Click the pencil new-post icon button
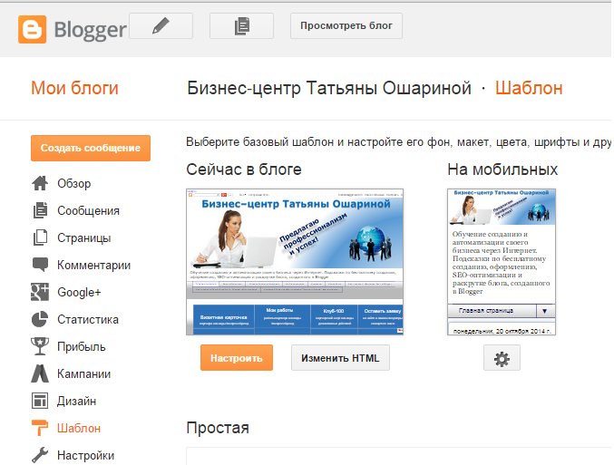This screenshot has width=614, height=465. tap(161, 25)
